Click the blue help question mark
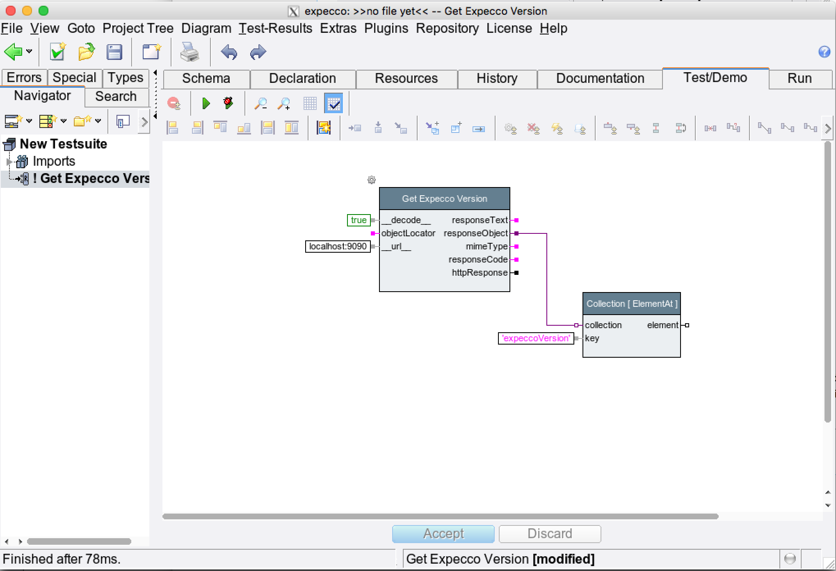Viewport: 836px width, 571px height. pyautogui.click(x=824, y=52)
